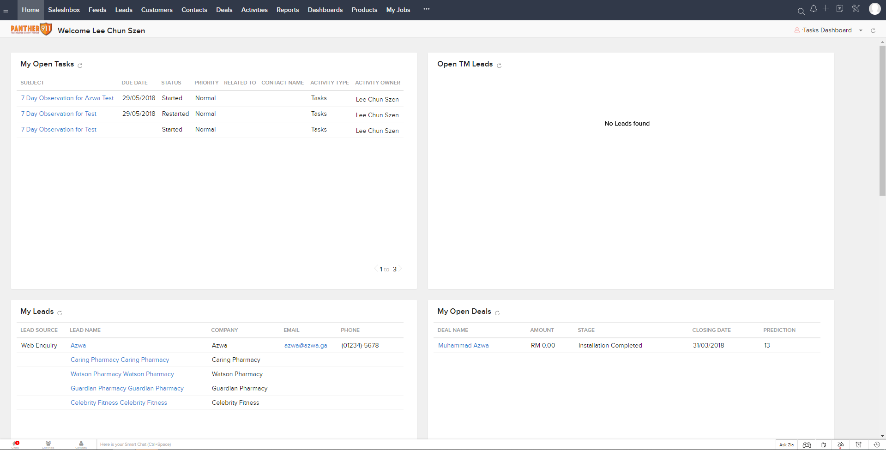Expand the Tasks Dashboard dropdown
This screenshot has height=450, width=886.
[x=861, y=30]
